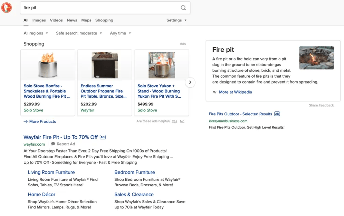Open Solo Stove Bonfire product title

point(47,91)
